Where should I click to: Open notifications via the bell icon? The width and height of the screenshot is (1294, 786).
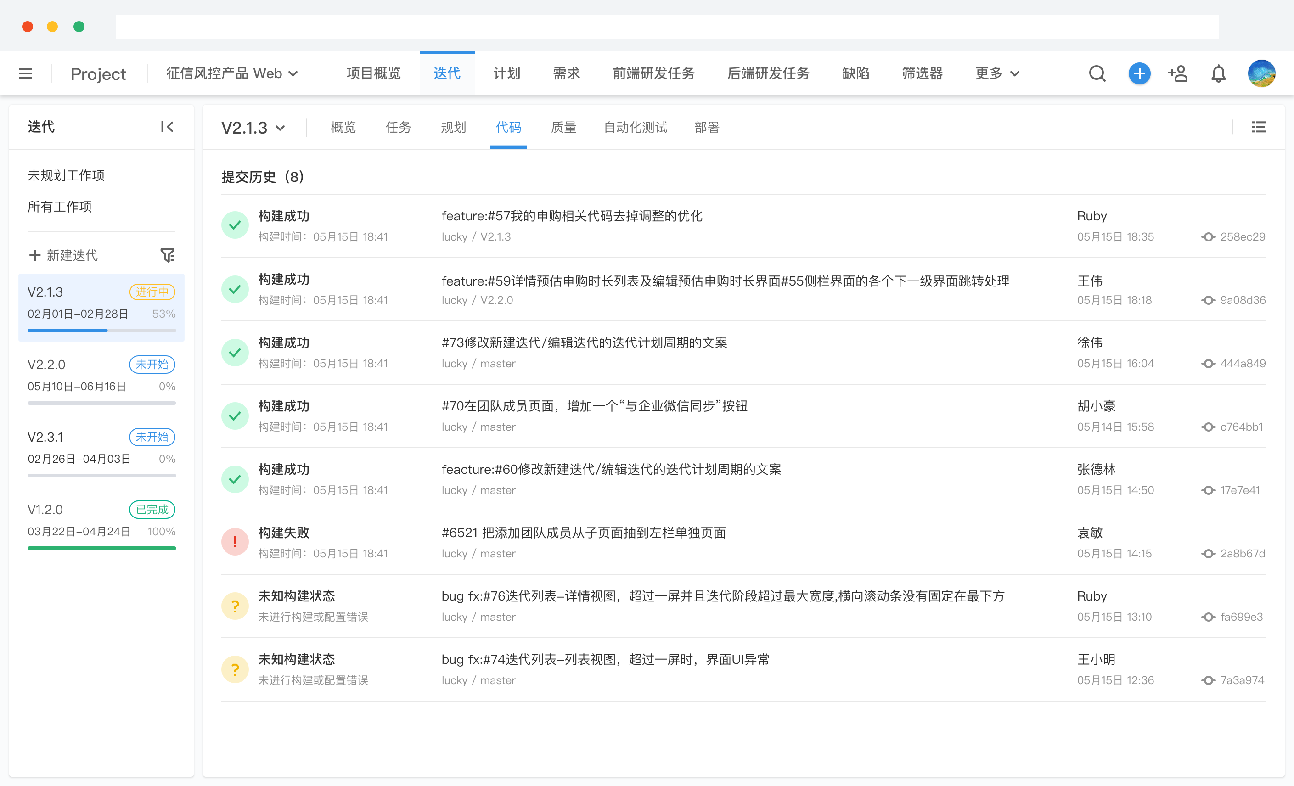coord(1218,73)
